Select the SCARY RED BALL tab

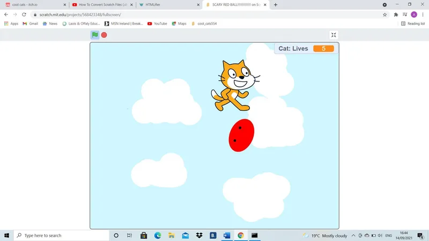pyautogui.click(x=236, y=5)
